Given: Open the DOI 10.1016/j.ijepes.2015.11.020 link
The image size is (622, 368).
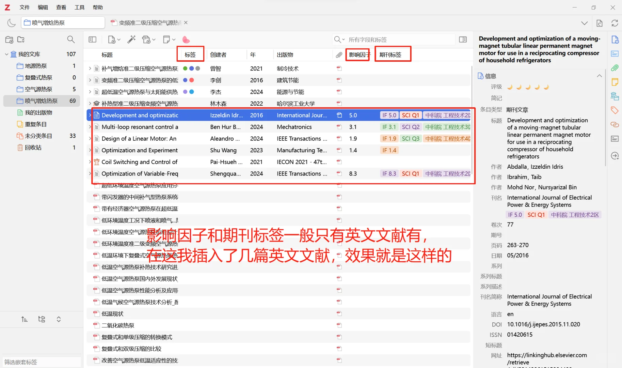Looking at the screenshot, I should [544, 324].
